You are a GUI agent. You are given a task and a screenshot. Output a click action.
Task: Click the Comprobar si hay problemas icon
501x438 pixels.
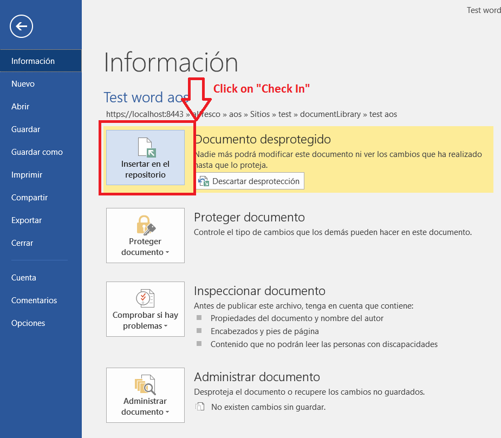(145, 298)
